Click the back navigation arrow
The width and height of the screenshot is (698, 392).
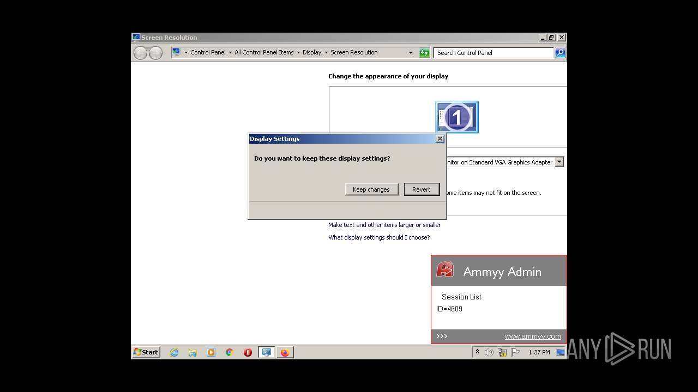tap(141, 53)
